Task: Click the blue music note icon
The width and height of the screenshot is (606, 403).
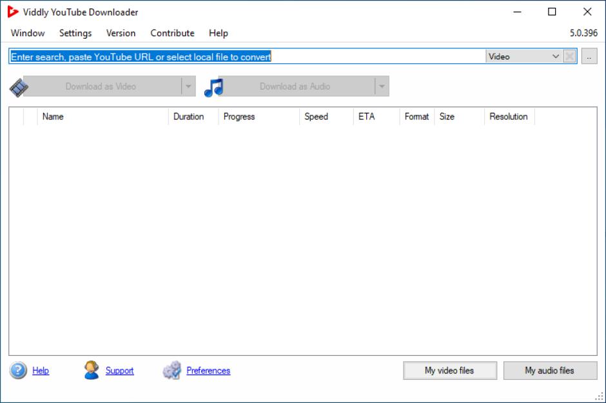Action: tap(213, 86)
